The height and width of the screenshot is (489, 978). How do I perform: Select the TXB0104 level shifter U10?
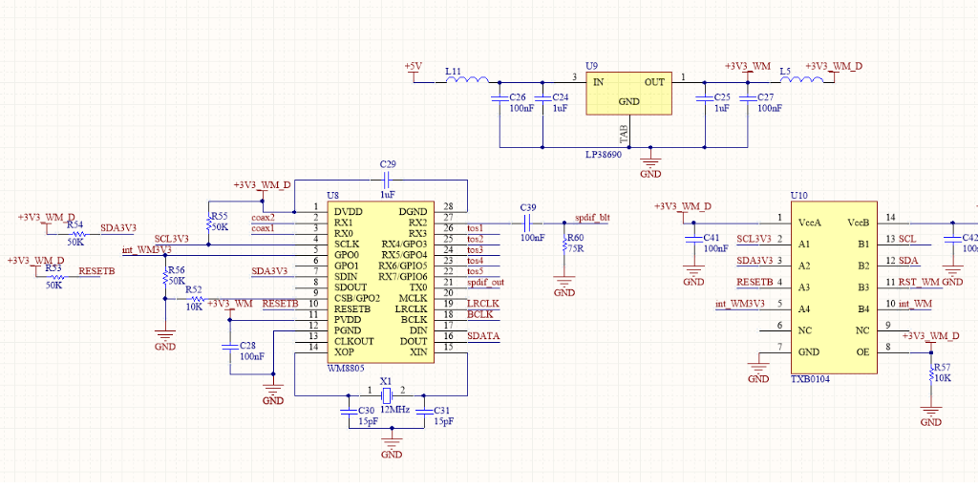tap(829, 287)
